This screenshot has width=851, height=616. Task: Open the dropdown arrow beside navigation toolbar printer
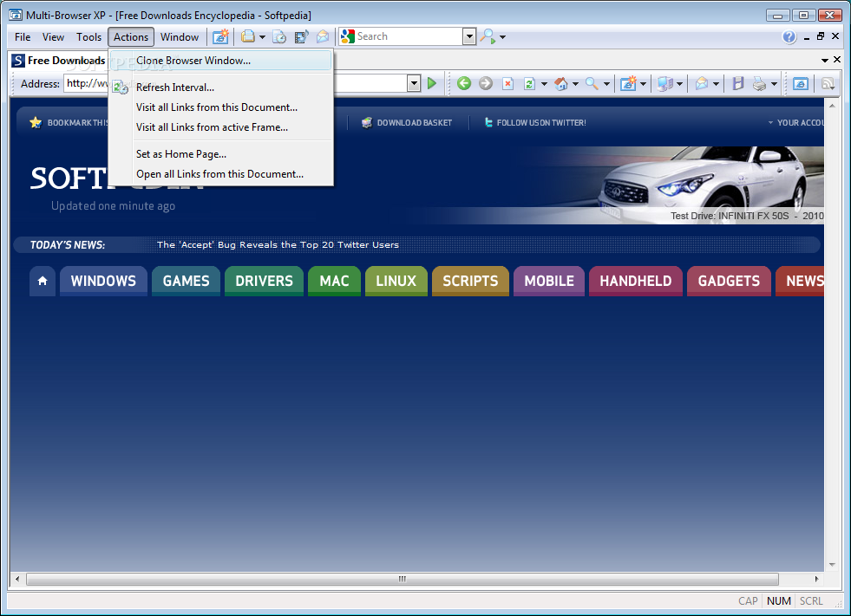(774, 83)
